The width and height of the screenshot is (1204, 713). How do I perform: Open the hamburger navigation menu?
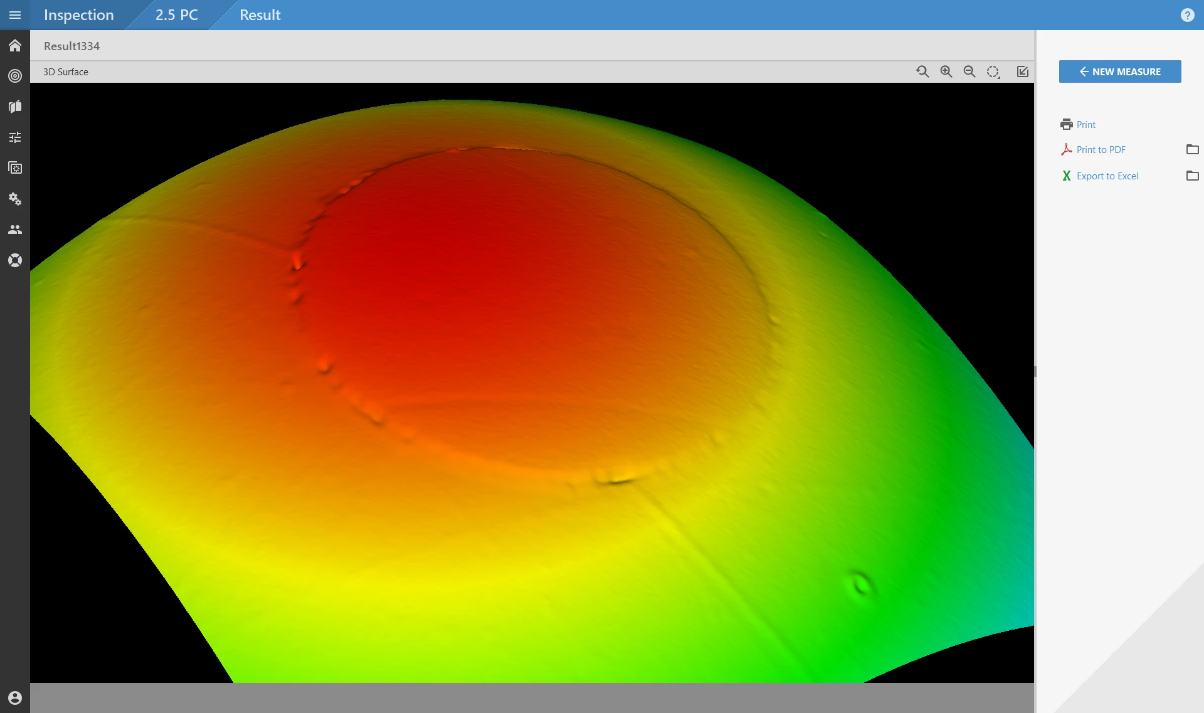(x=14, y=14)
